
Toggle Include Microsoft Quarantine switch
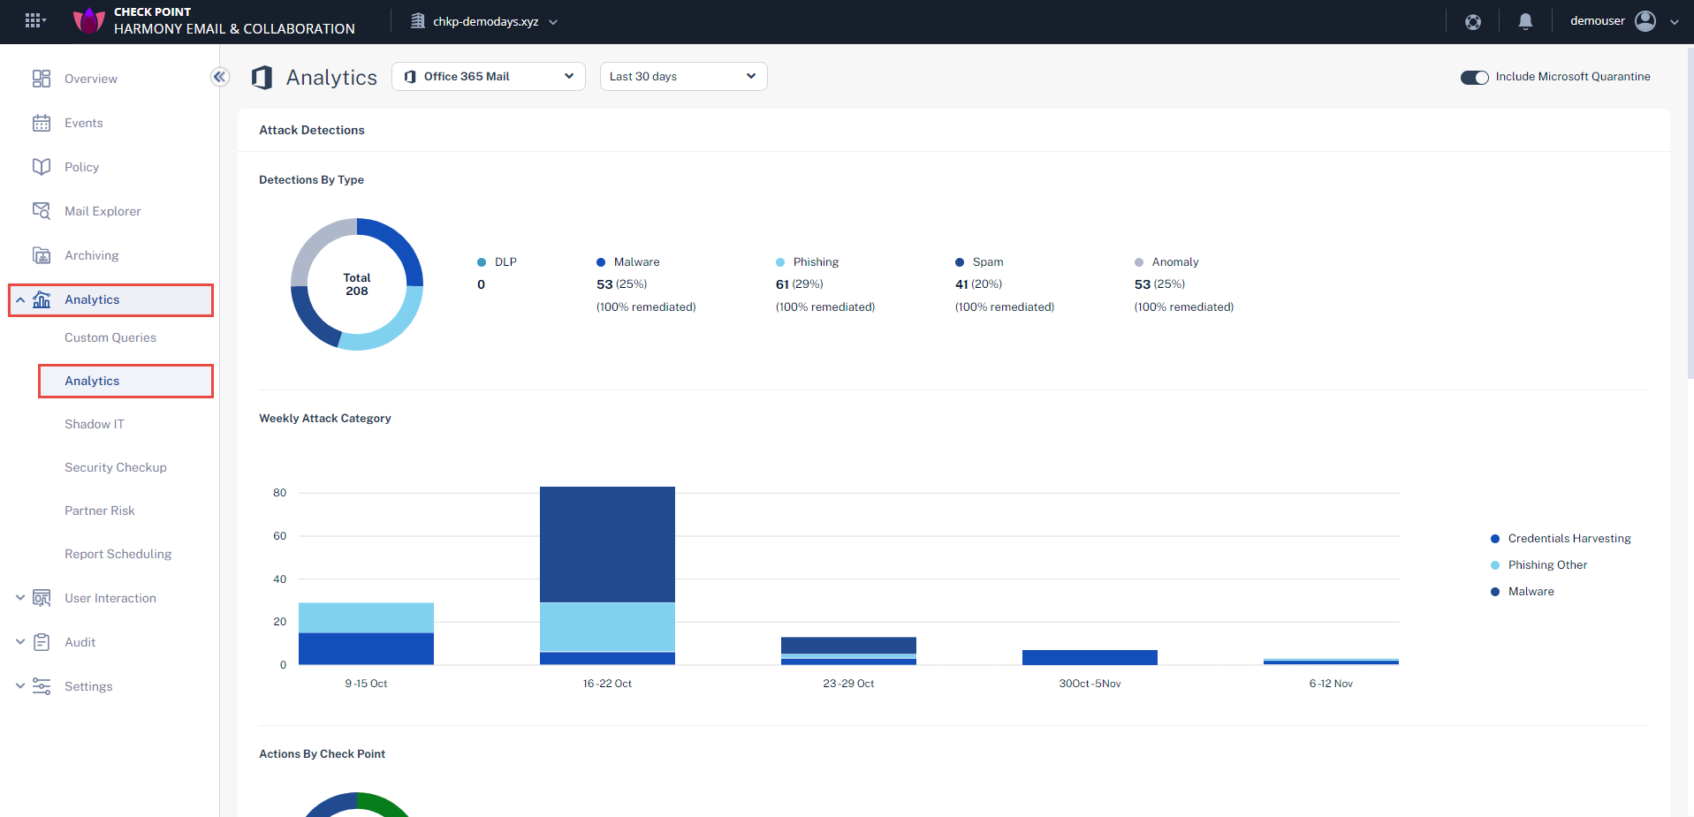click(1475, 78)
